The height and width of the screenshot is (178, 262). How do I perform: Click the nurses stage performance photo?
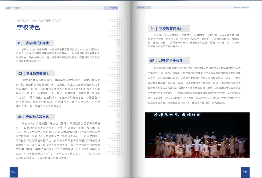click(197, 135)
